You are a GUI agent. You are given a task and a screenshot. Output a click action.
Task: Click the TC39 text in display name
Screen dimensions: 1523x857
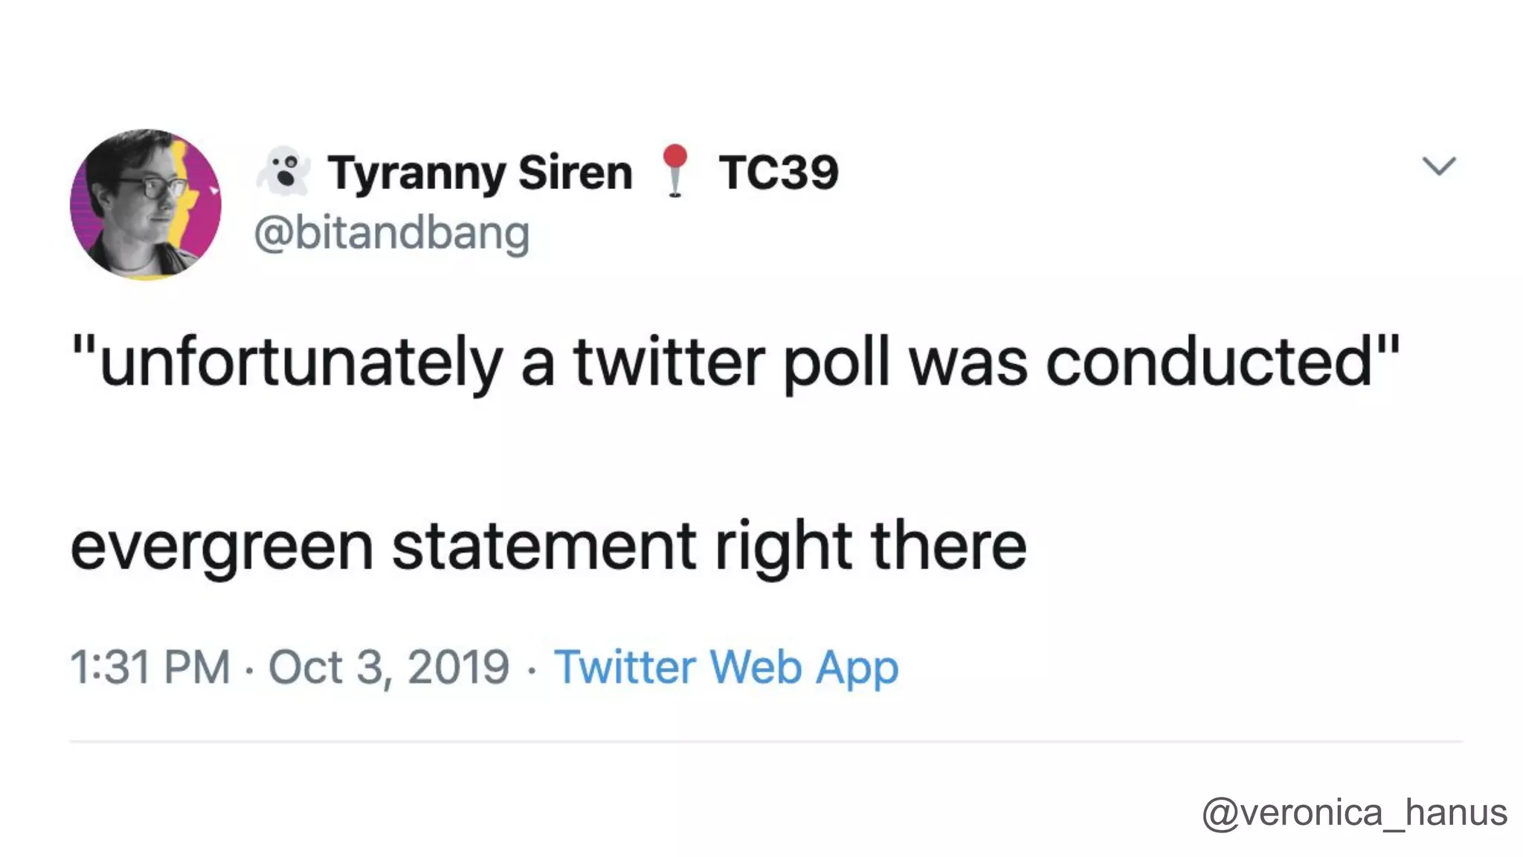tap(778, 173)
